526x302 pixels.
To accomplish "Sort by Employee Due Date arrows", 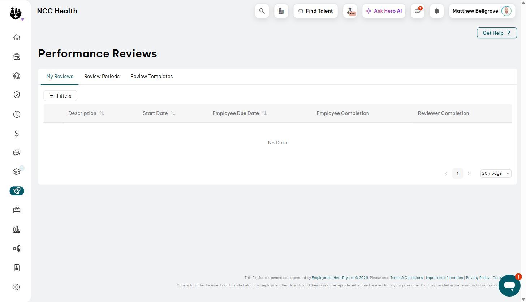I will coord(264,113).
